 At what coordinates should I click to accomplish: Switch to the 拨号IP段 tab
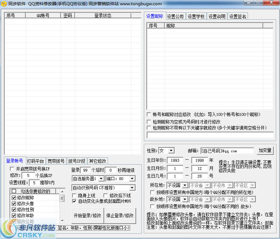pyautogui.click(x=77, y=161)
